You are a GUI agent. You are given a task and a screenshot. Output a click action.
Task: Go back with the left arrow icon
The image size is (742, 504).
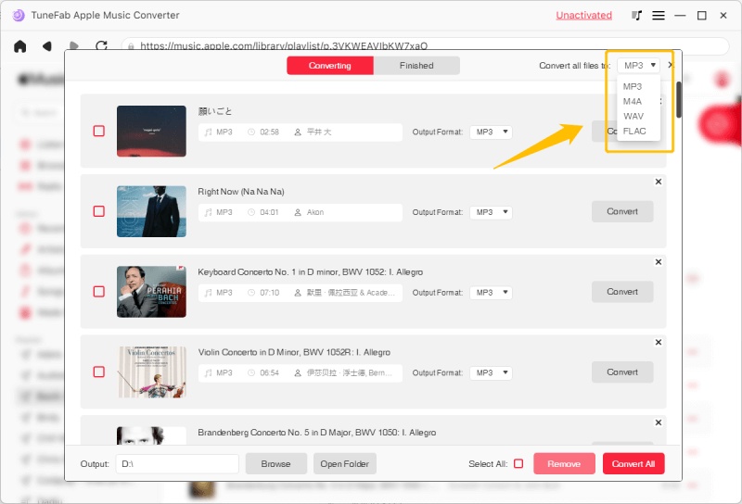(46, 45)
